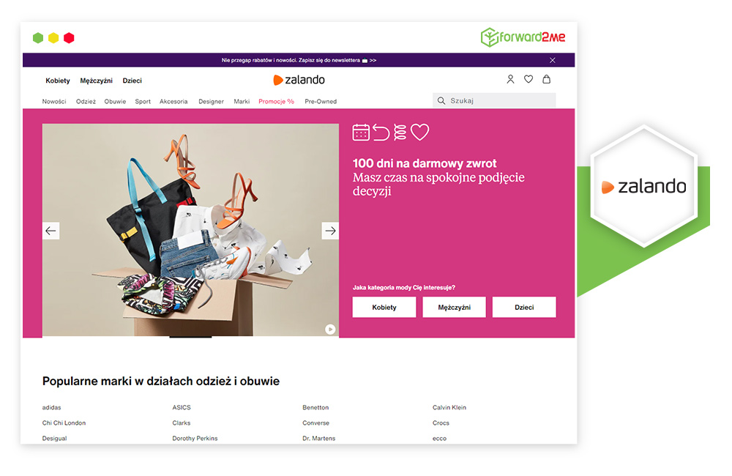Screen dimensions: 732x476
Task: Click into the Szukaj search field
Action: pos(494,100)
